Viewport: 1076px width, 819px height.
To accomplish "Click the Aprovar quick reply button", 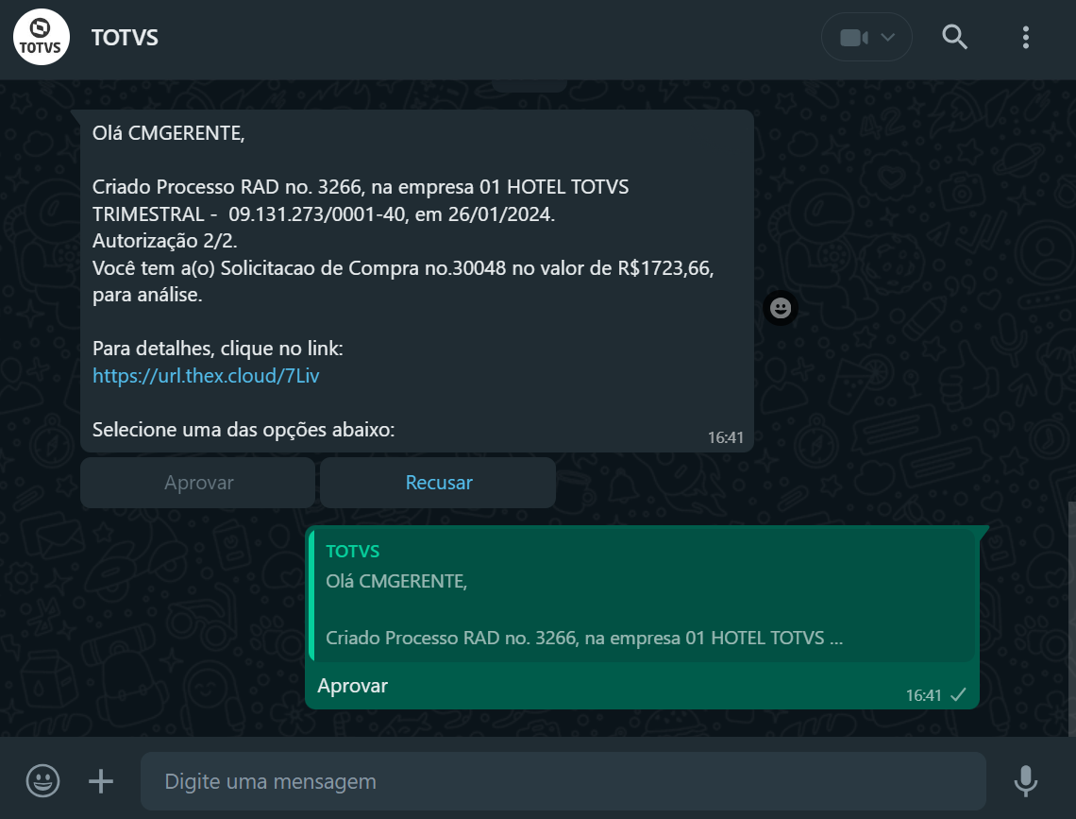I will pos(198,483).
